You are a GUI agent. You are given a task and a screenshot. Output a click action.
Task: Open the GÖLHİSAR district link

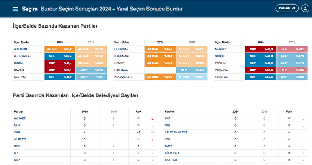coord(121,49)
